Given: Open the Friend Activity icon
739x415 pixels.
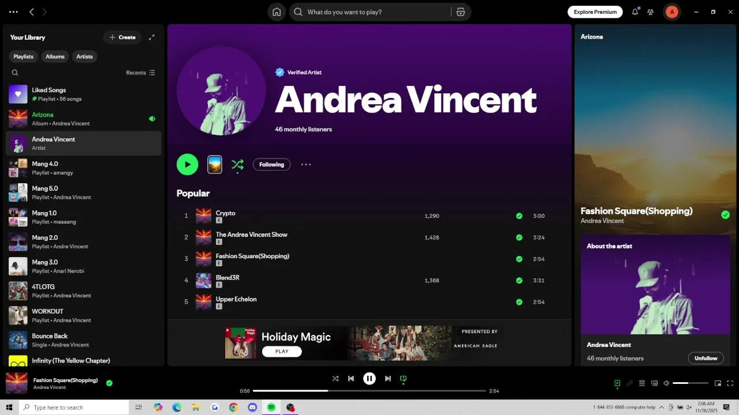Looking at the screenshot, I should click(651, 12).
